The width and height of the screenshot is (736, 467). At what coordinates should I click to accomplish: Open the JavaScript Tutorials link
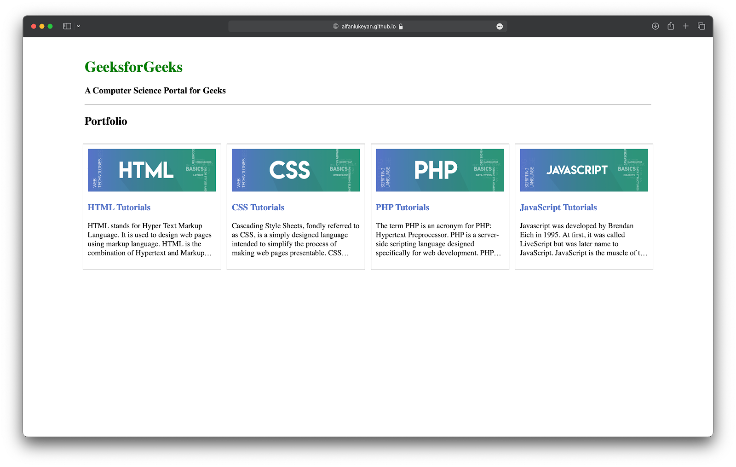558,208
